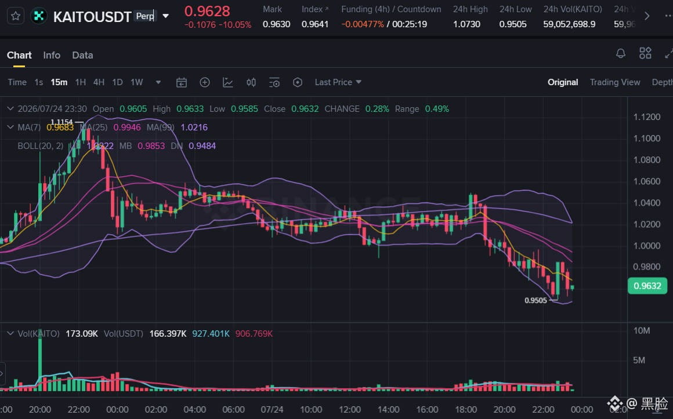Click the MA(99) value 1.0216
This screenshot has width=673, height=419.
click(x=194, y=127)
